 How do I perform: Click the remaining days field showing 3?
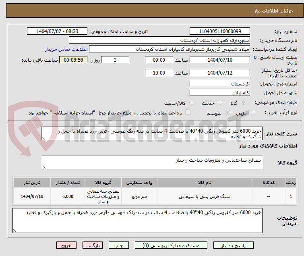point(115,60)
